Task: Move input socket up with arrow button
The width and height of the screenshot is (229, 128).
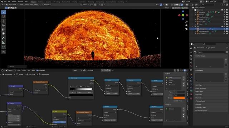Action: (x=184, y=83)
